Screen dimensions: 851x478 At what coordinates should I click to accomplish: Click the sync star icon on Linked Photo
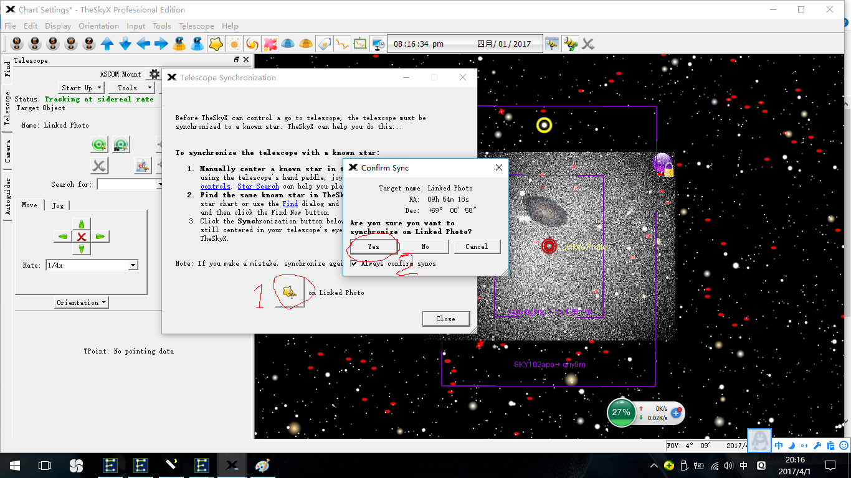(290, 292)
